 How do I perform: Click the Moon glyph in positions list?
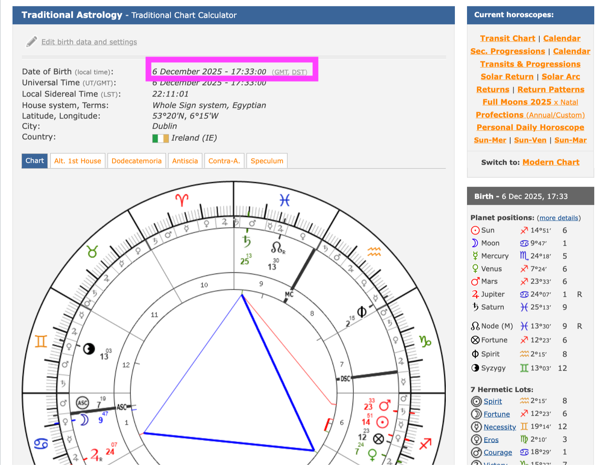(x=475, y=243)
